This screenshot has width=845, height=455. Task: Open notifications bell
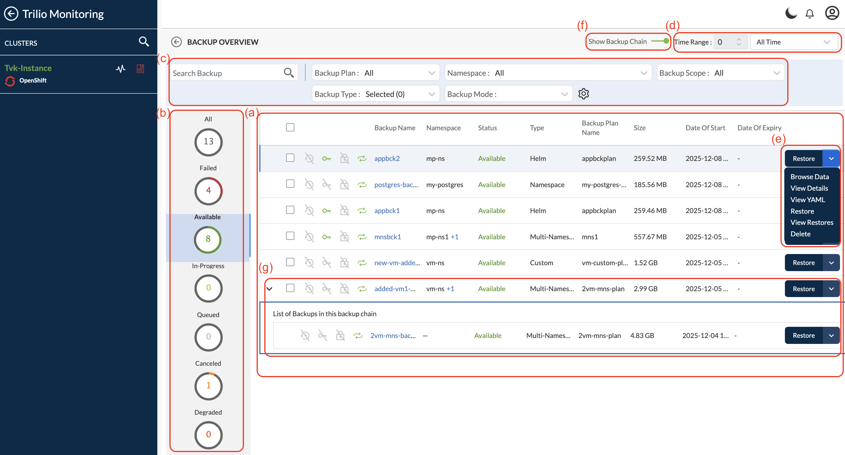coord(810,14)
